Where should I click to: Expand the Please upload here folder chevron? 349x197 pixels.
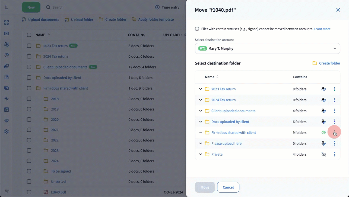click(x=201, y=143)
